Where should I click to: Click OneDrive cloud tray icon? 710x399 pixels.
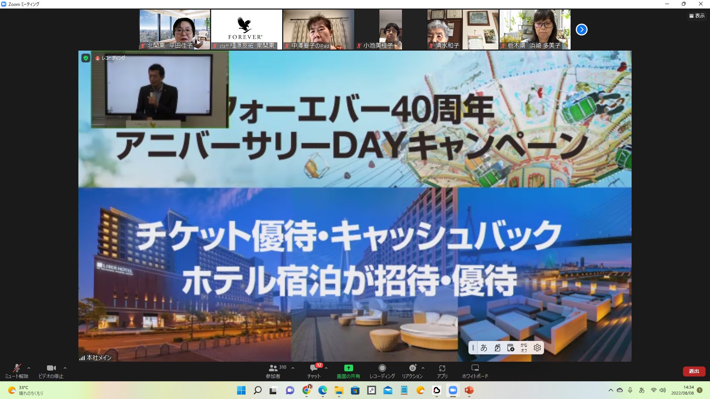pos(620,390)
